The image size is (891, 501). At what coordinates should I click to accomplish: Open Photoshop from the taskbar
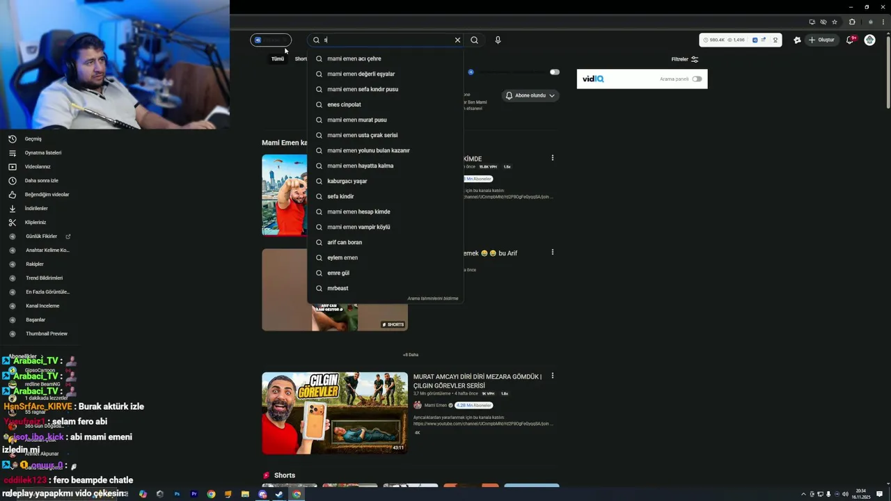(177, 494)
